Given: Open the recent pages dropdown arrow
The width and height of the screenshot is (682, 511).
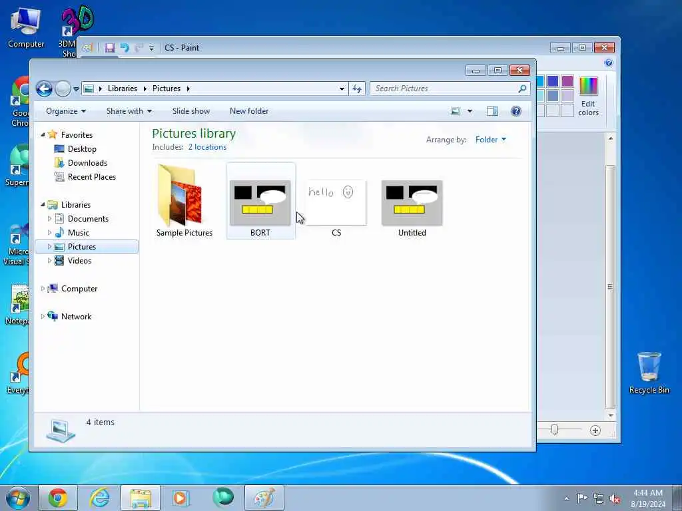Looking at the screenshot, I should [76, 89].
